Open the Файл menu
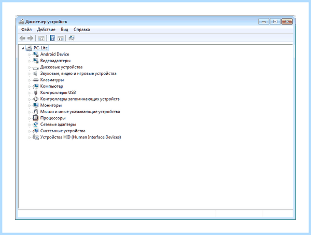Viewport: 311px width, 235px height. 26,30
